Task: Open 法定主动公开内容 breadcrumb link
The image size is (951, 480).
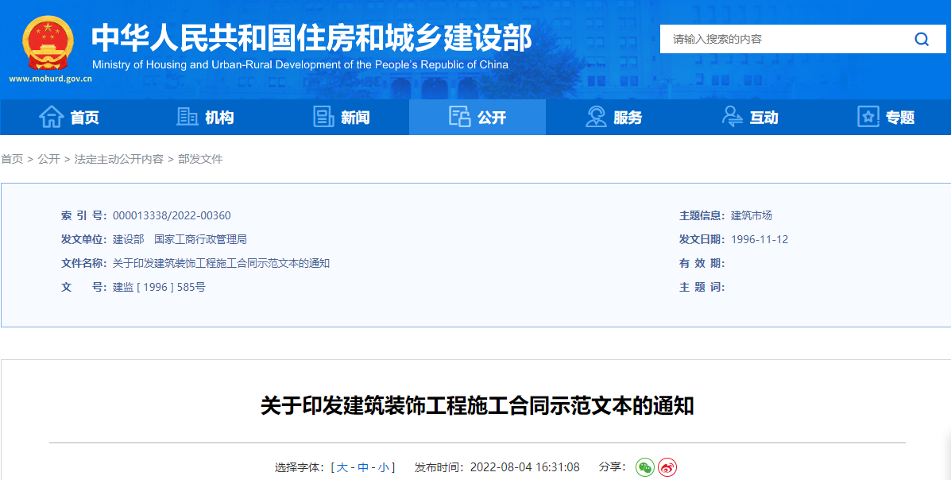Action: (x=118, y=159)
